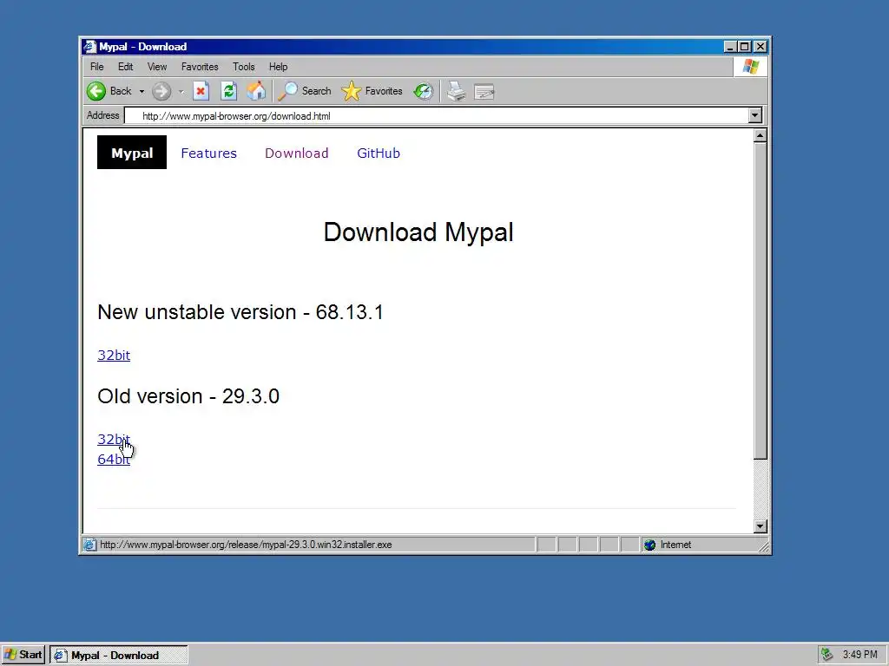Expand the Address bar dropdown list
889x666 pixels.
pyautogui.click(x=754, y=115)
